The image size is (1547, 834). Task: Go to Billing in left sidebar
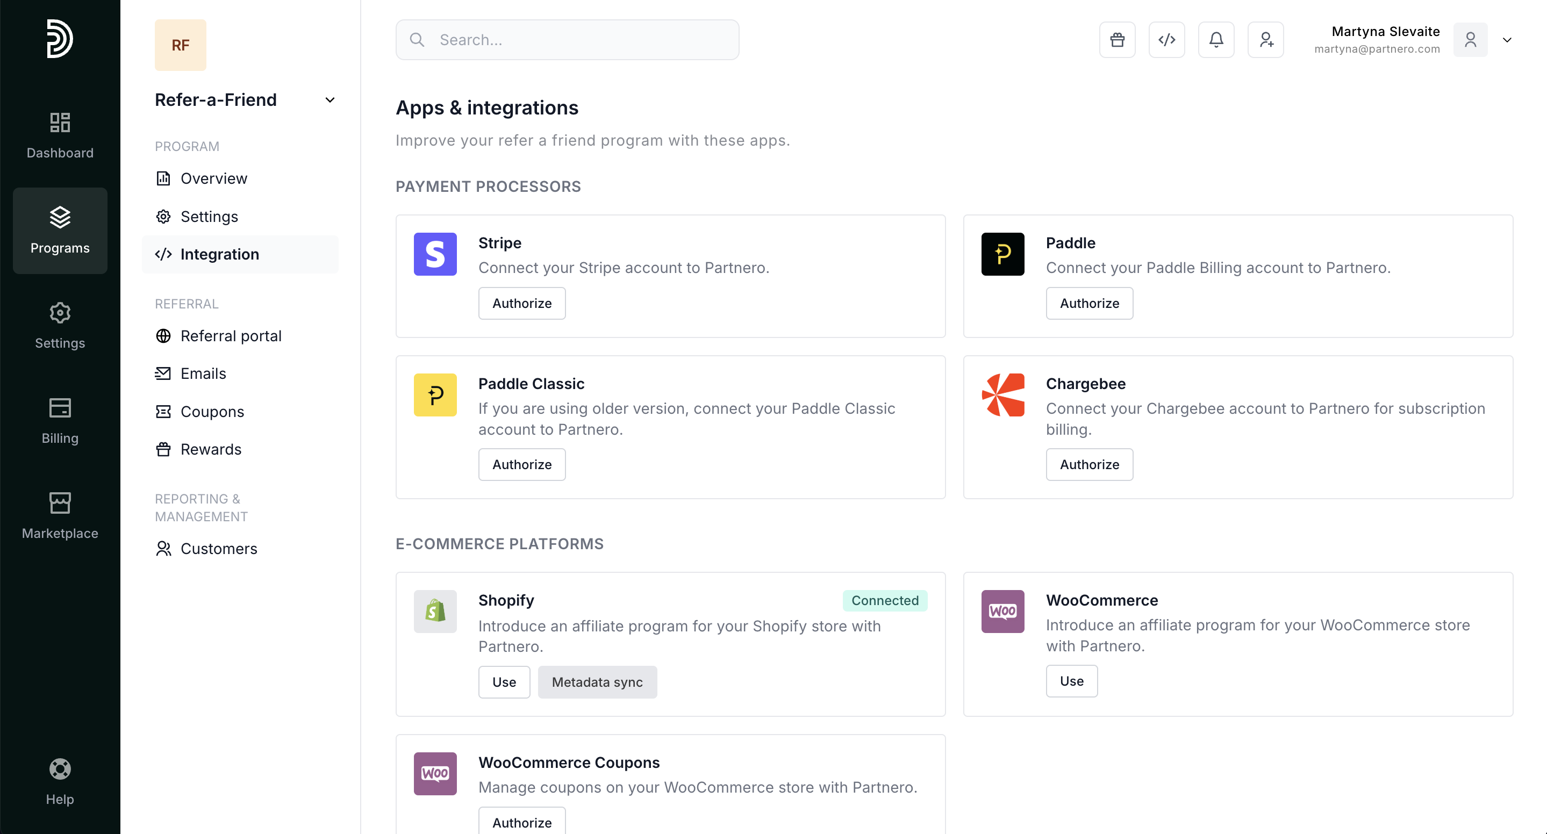[x=60, y=420]
